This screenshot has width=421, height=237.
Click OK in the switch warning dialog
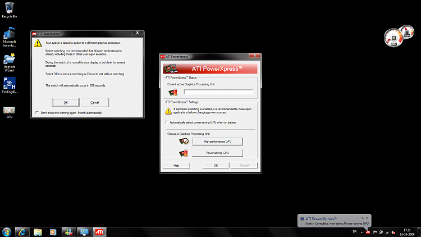66,102
